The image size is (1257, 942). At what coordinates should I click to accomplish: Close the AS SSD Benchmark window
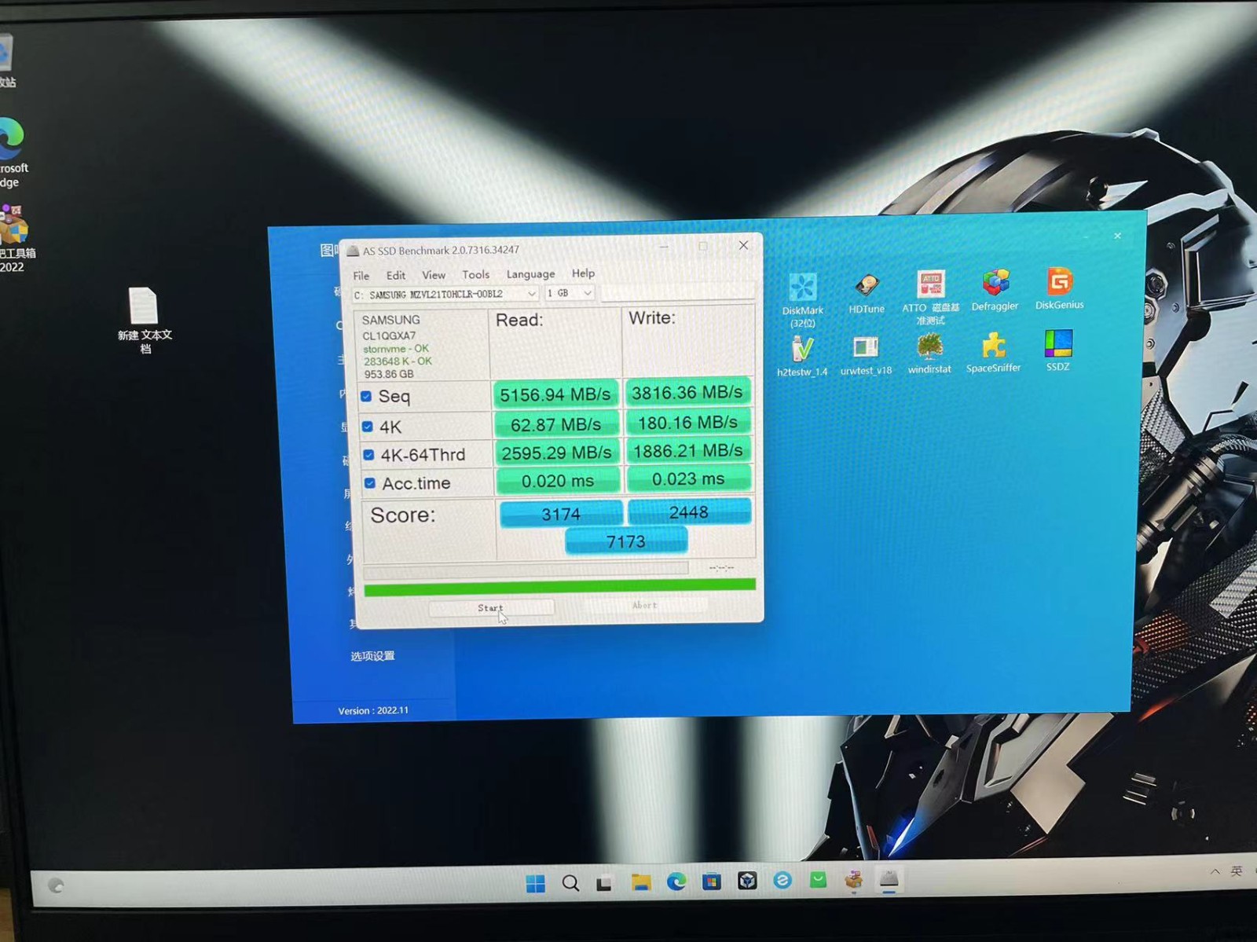coord(743,245)
